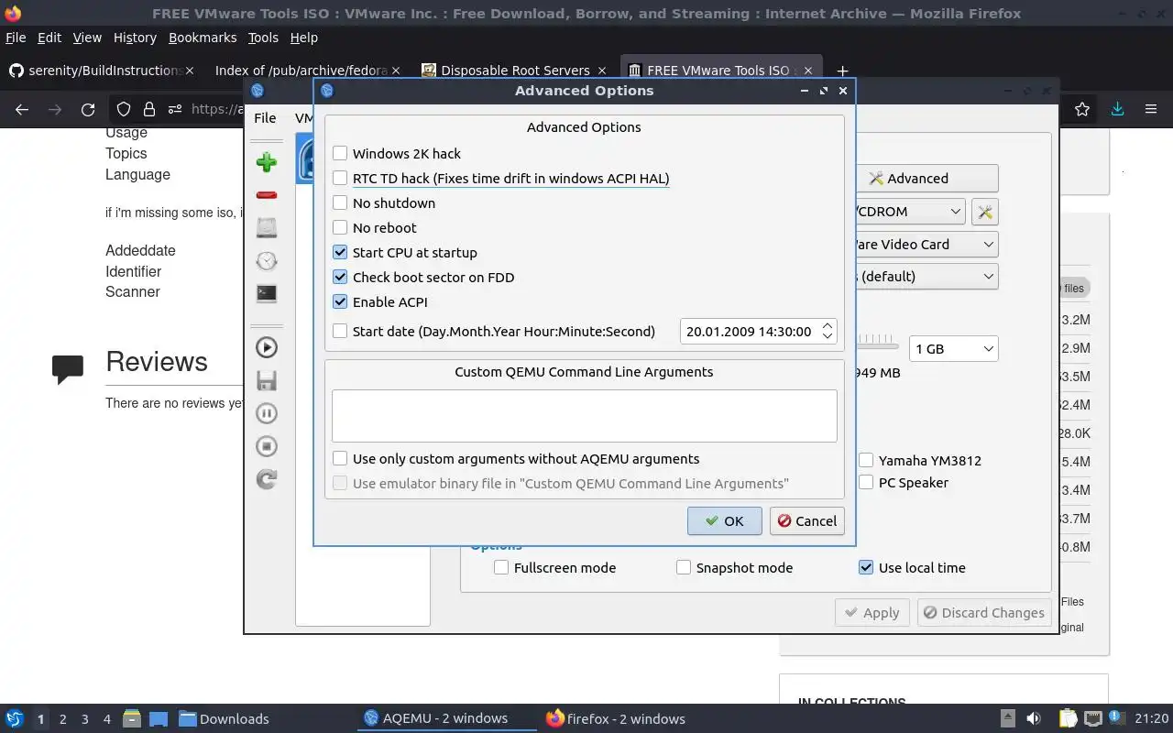The image size is (1173, 733).
Task: Open the 1 GB memory size dropdown
Action: [x=953, y=349]
